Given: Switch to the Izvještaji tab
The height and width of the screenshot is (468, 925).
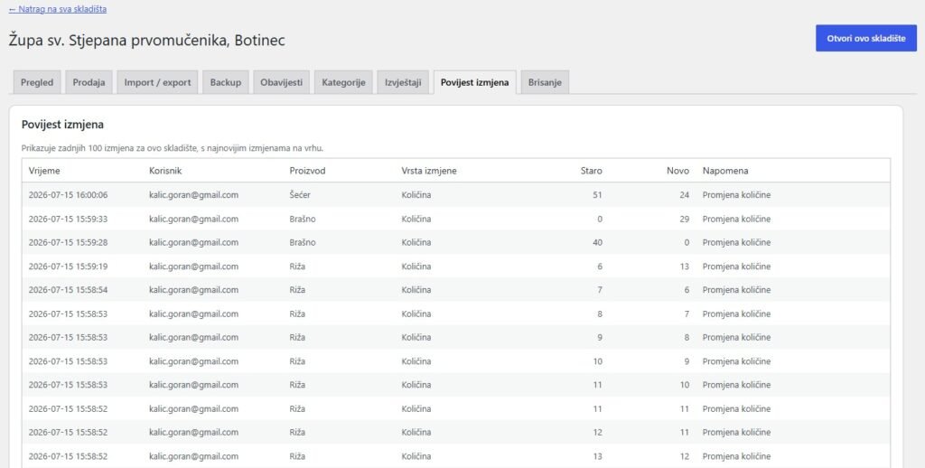Looking at the screenshot, I should point(403,82).
